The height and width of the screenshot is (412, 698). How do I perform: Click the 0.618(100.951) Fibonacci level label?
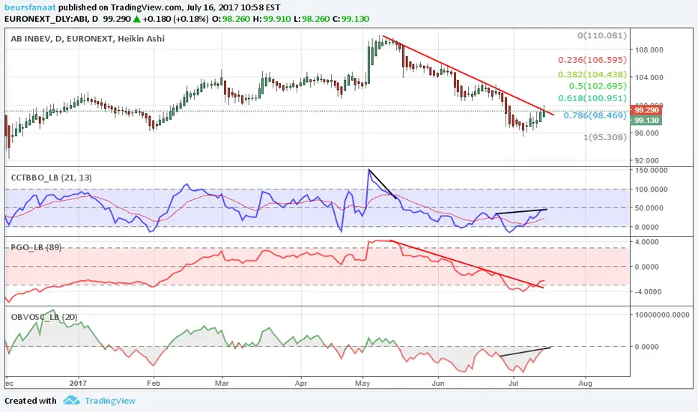point(592,98)
